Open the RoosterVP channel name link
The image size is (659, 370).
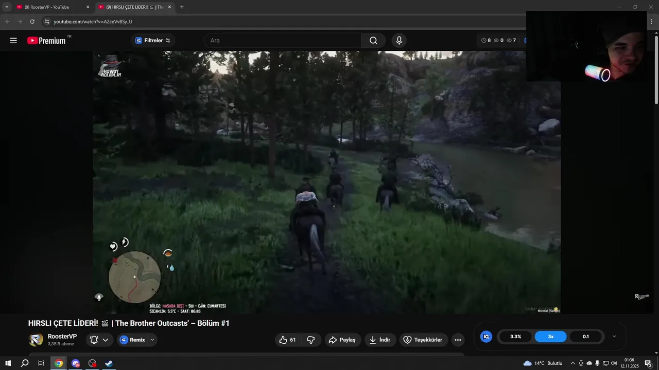click(62, 337)
